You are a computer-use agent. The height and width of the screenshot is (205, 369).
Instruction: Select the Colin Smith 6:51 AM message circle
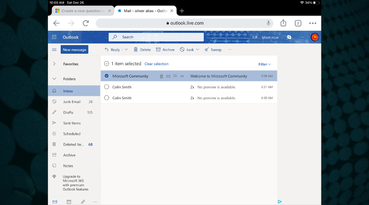[107, 87]
